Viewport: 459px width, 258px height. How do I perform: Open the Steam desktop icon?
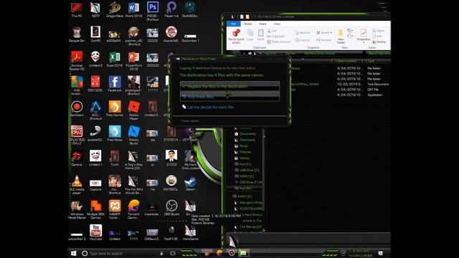[190, 183]
